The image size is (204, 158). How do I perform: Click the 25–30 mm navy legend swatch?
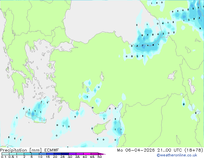(x=65, y=154)
